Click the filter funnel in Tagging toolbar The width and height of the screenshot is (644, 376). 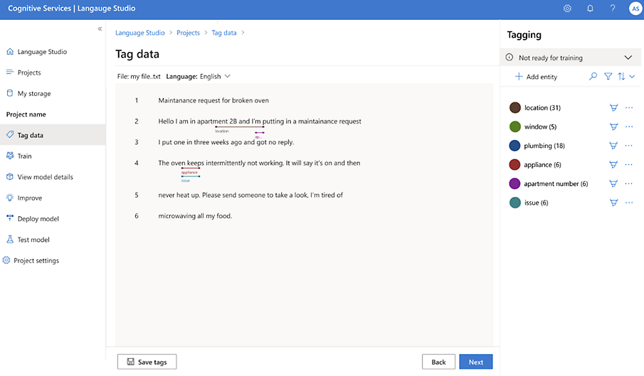[608, 77]
